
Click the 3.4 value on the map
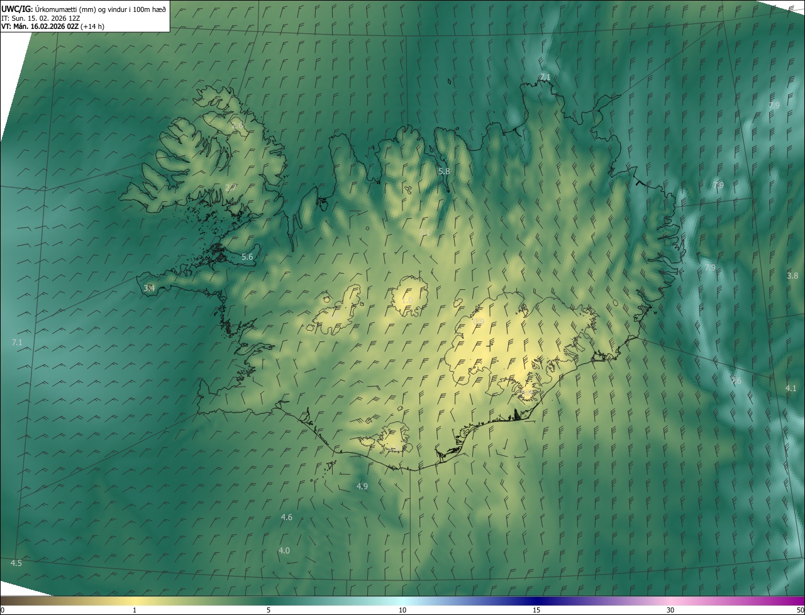pos(149,288)
